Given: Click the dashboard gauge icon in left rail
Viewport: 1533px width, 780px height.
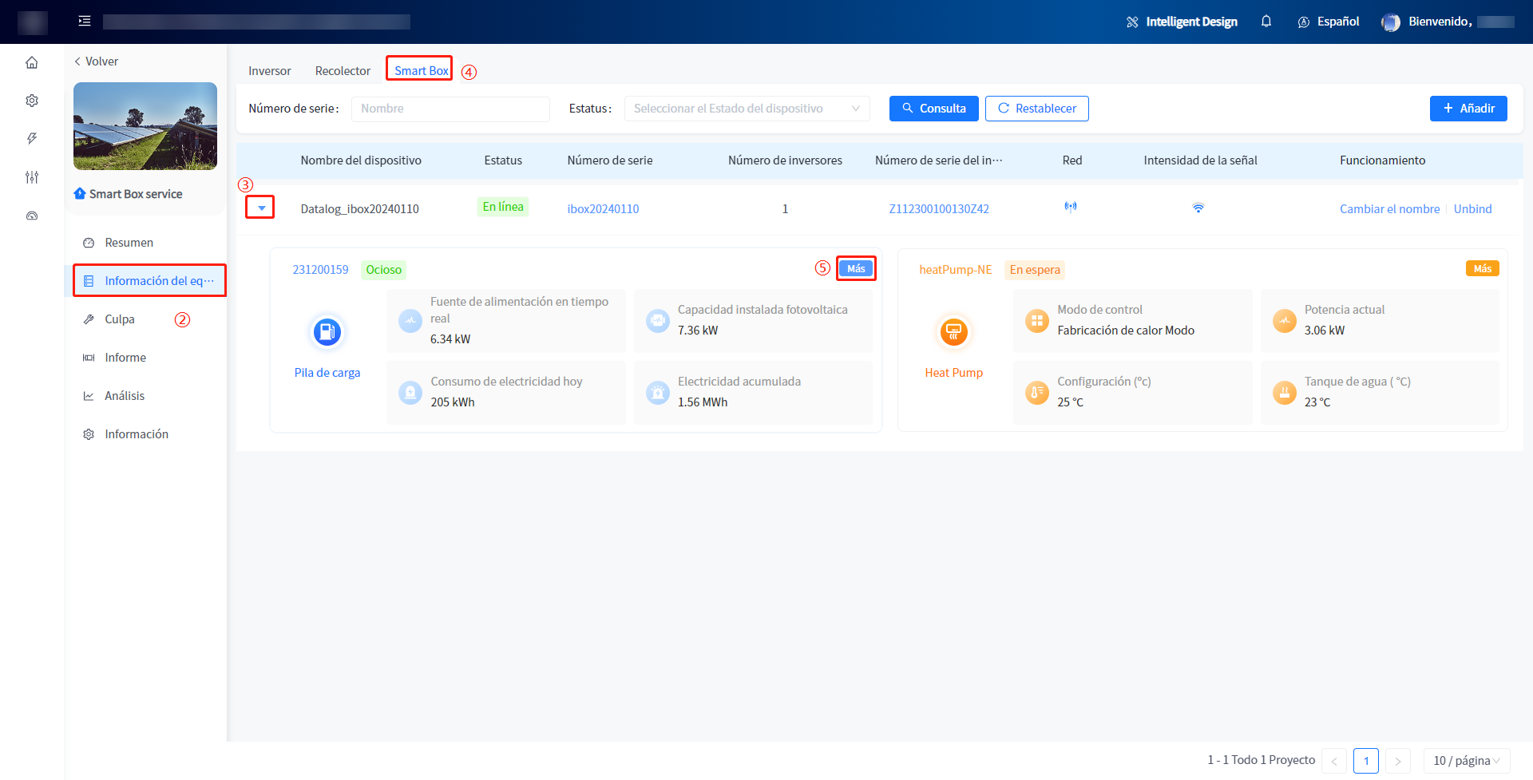Looking at the screenshot, I should [32, 216].
